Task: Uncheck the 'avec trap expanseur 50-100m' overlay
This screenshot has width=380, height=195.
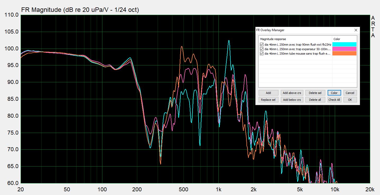Action: click(262, 49)
